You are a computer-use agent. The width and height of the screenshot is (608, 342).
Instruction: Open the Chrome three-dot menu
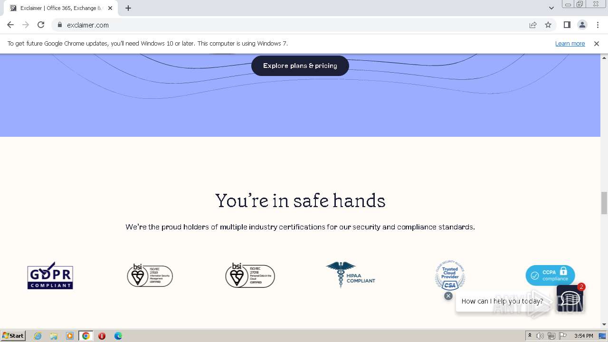coord(598,25)
